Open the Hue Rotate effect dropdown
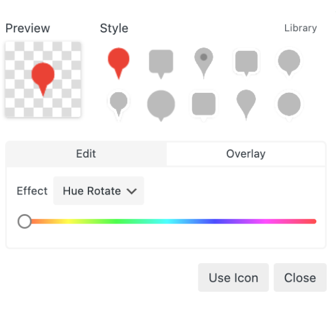The image size is (336, 313). coord(99,191)
